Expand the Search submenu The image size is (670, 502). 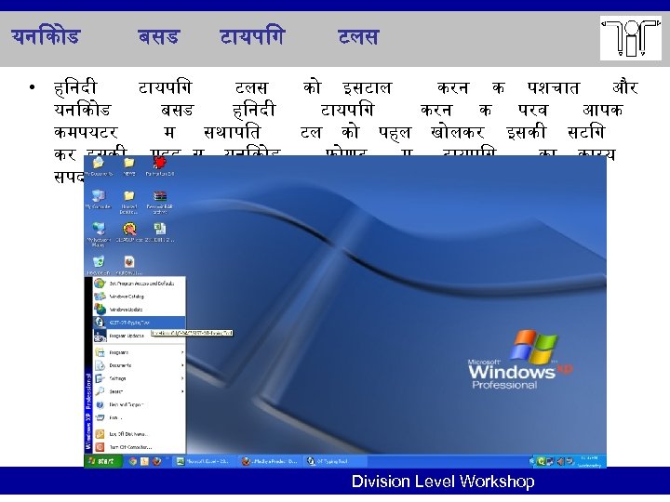point(140,391)
